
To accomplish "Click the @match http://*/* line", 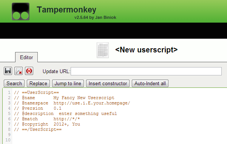I will [47, 119].
